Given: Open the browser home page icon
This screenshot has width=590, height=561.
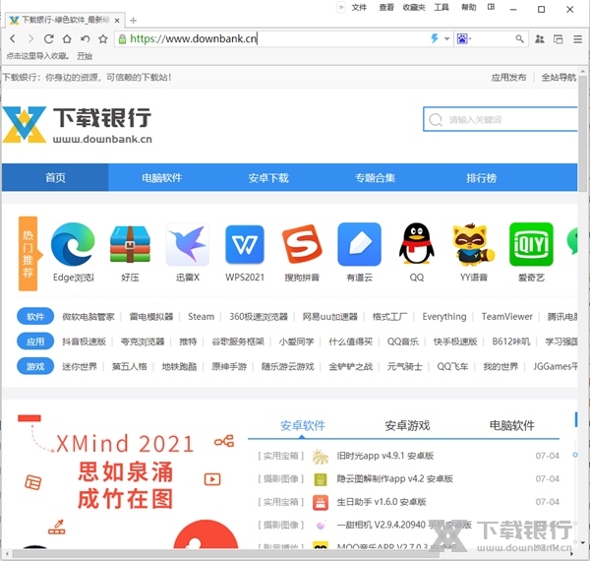Looking at the screenshot, I should click(x=67, y=38).
